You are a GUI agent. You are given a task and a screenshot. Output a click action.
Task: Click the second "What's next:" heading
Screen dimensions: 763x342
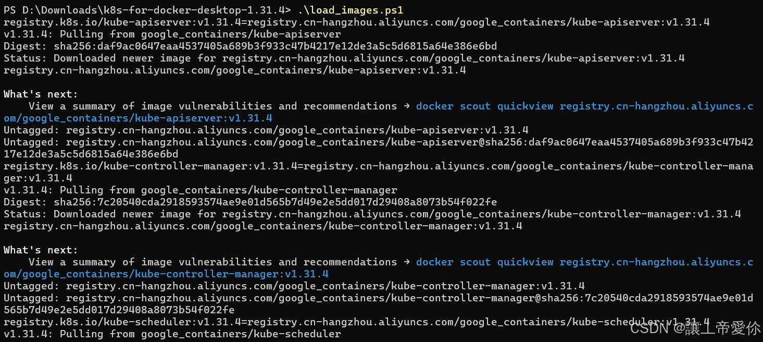click(41, 250)
